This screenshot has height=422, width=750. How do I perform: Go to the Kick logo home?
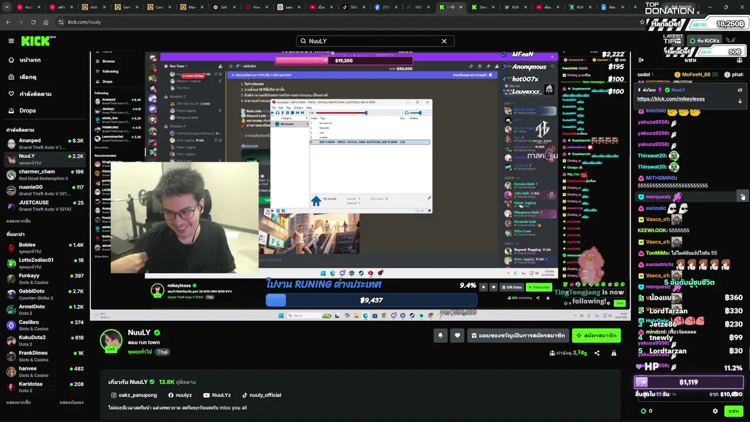click(x=39, y=41)
